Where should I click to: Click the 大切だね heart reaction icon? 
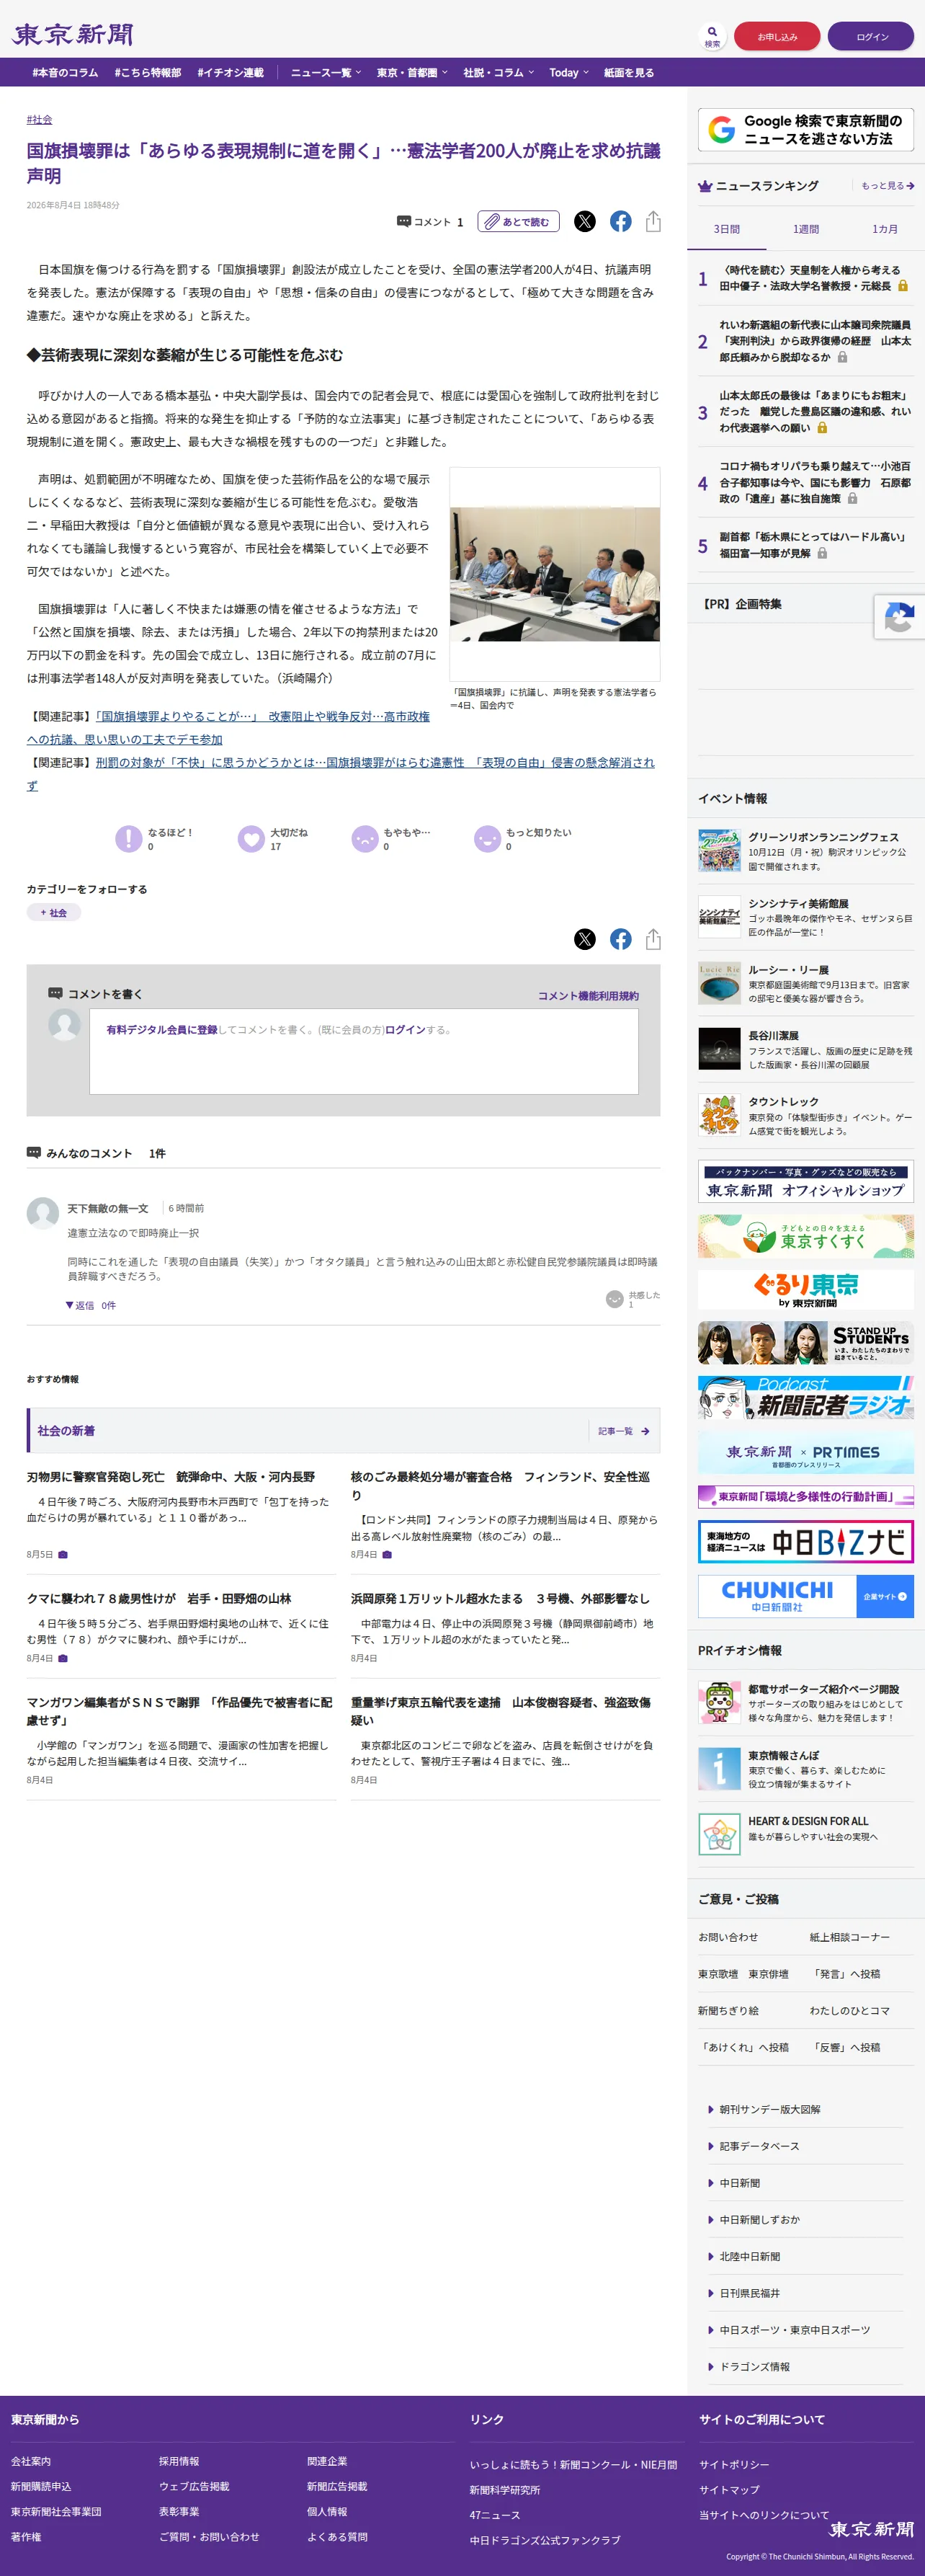251,838
